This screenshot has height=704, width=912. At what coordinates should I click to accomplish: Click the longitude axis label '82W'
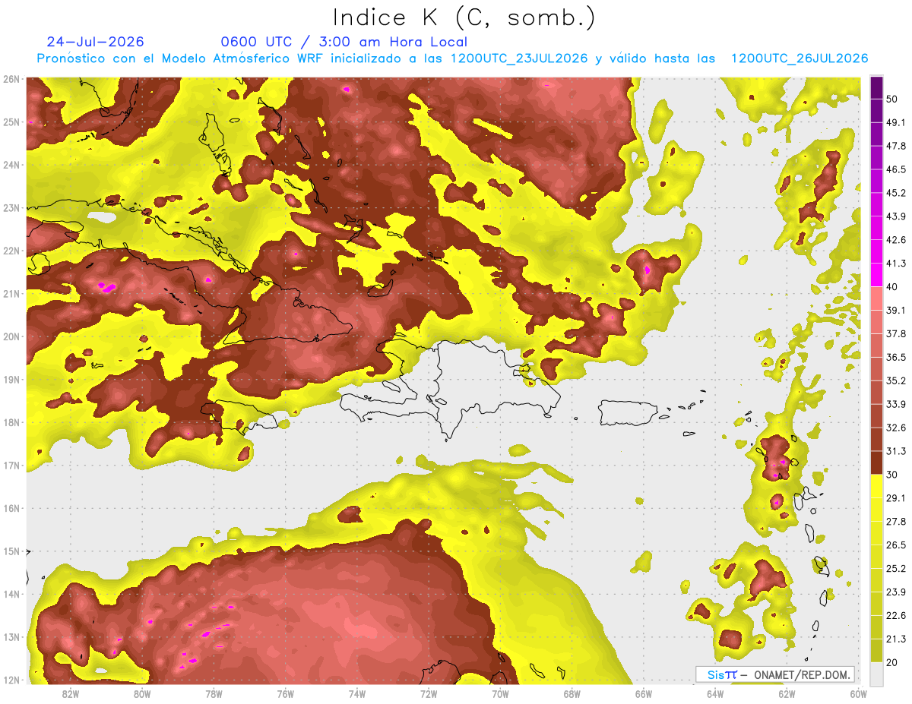pyautogui.click(x=70, y=693)
